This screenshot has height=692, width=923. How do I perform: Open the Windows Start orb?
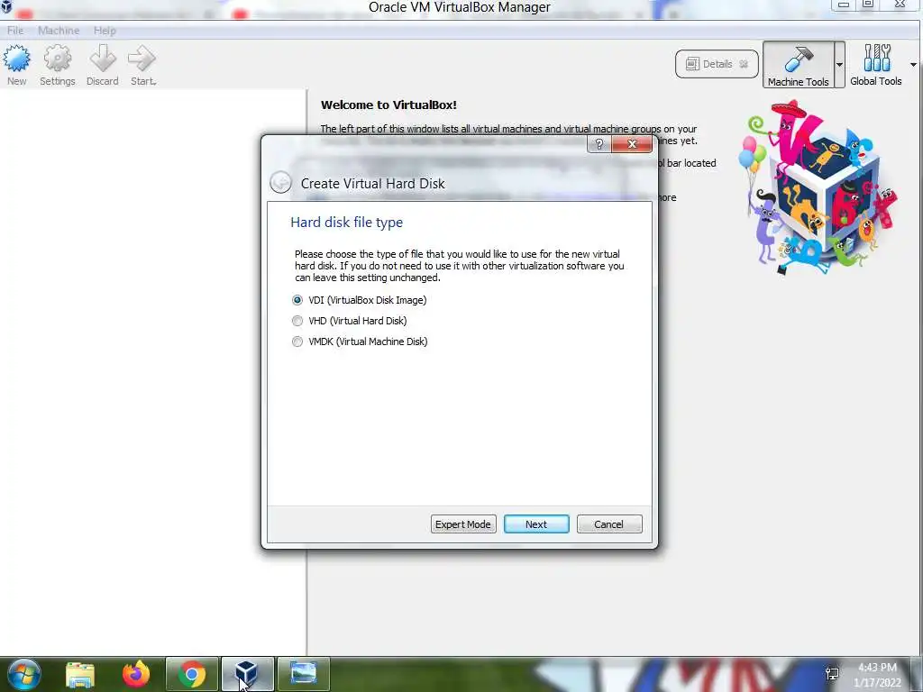click(24, 674)
